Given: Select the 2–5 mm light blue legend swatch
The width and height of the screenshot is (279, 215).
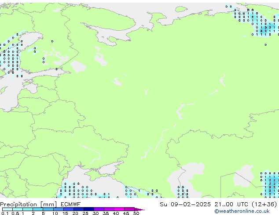Looking at the screenshot, I should click(x=38, y=209).
